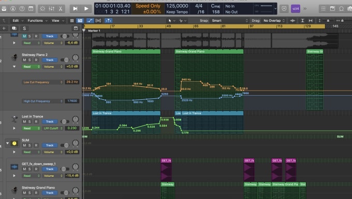This screenshot has width=352, height=199.
Task: Toggle the Flex show/hide button
Action: [x=98, y=21]
